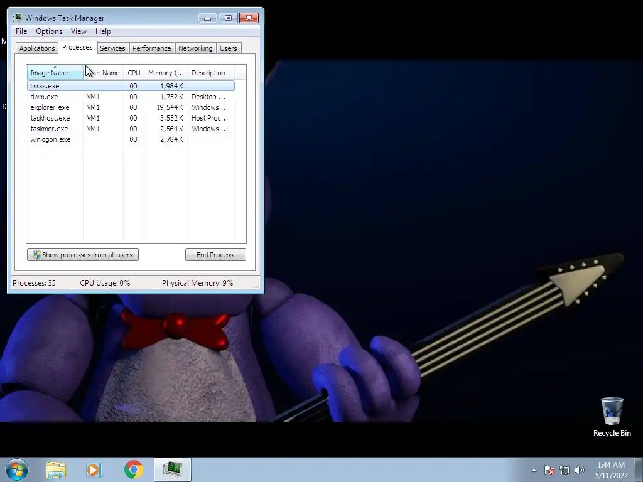
Task: Open the View menu
Action: click(78, 31)
